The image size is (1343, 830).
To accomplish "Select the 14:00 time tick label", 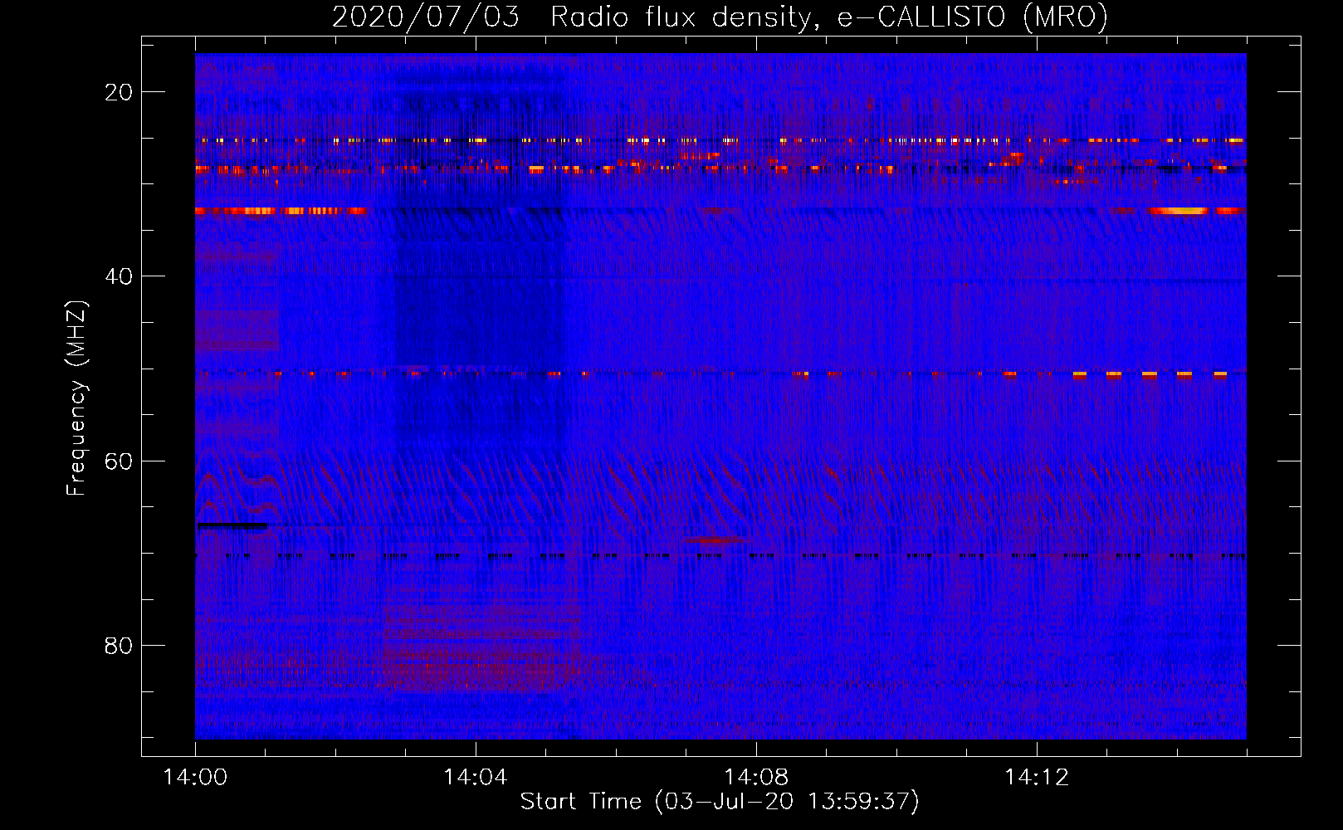I will click(195, 778).
